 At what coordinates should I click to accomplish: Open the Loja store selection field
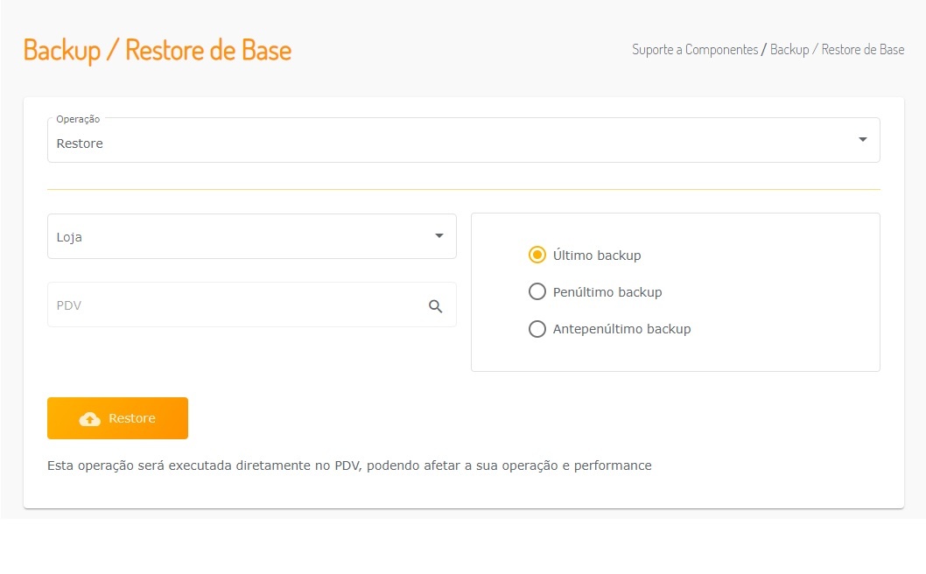tap(236, 236)
